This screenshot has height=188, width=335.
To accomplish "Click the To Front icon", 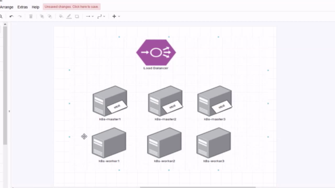I will (42, 16).
